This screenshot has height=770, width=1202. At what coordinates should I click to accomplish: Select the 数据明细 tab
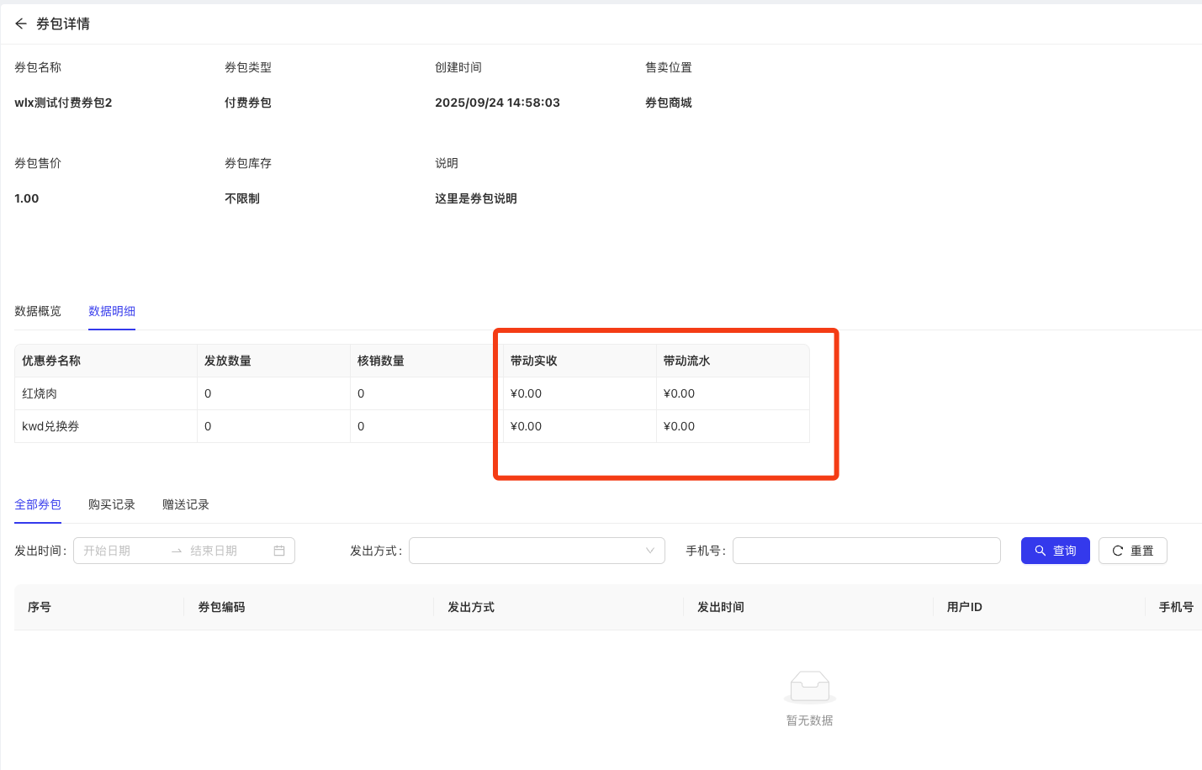point(112,311)
